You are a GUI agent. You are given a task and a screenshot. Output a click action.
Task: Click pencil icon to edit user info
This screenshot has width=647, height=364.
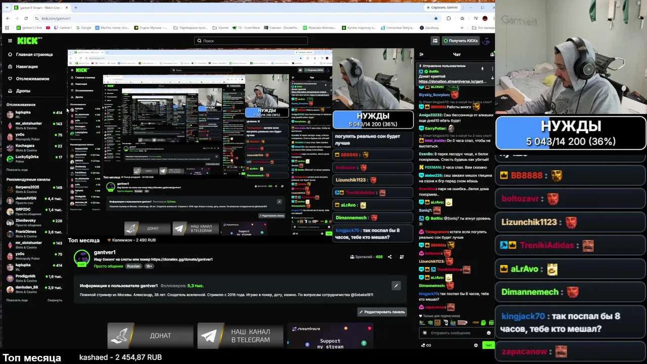pyautogui.click(x=396, y=286)
